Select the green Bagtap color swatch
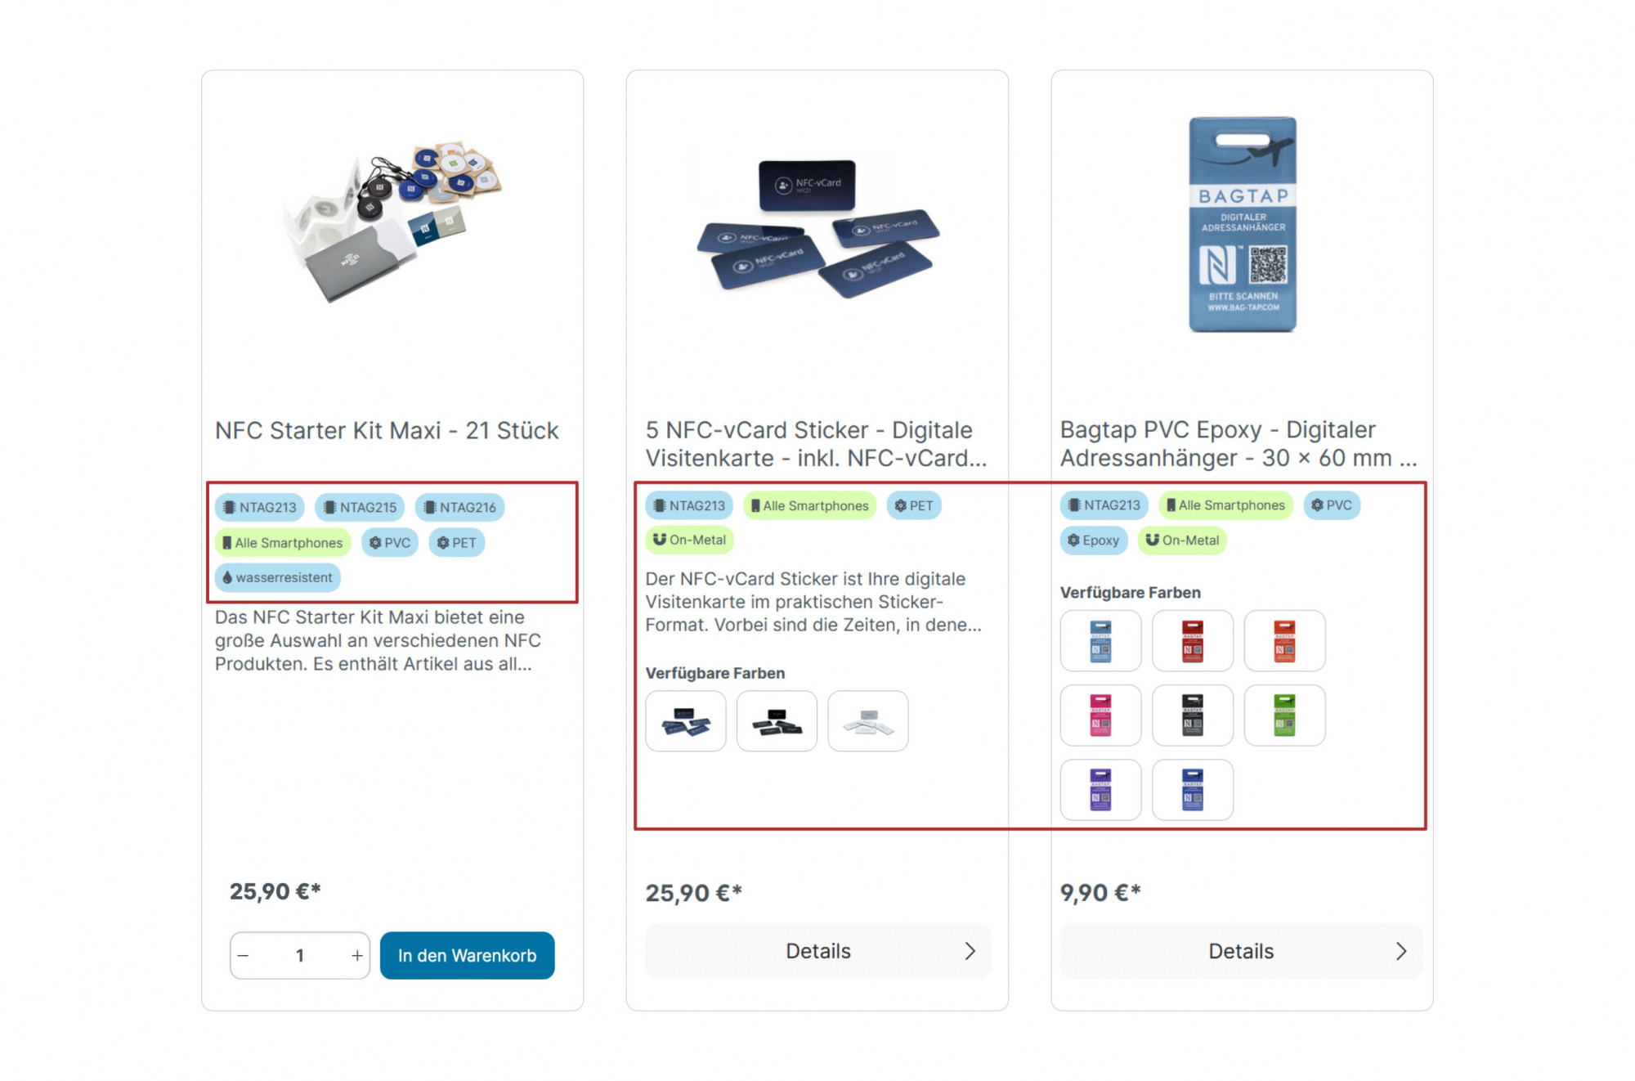The height and width of the screenshot is (1081, 1635). click(x=1283, y=715)
